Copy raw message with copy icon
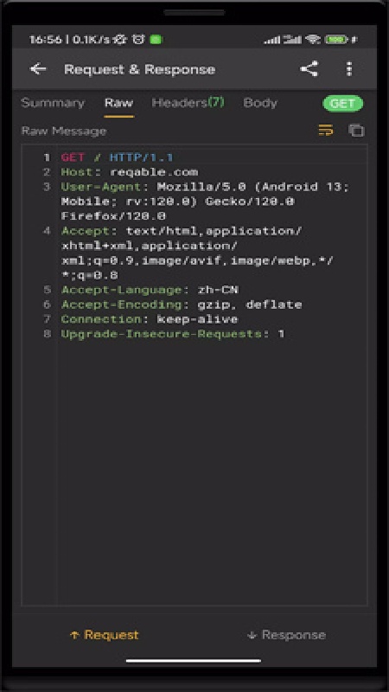Screen dimensions: 389x692 356,131
